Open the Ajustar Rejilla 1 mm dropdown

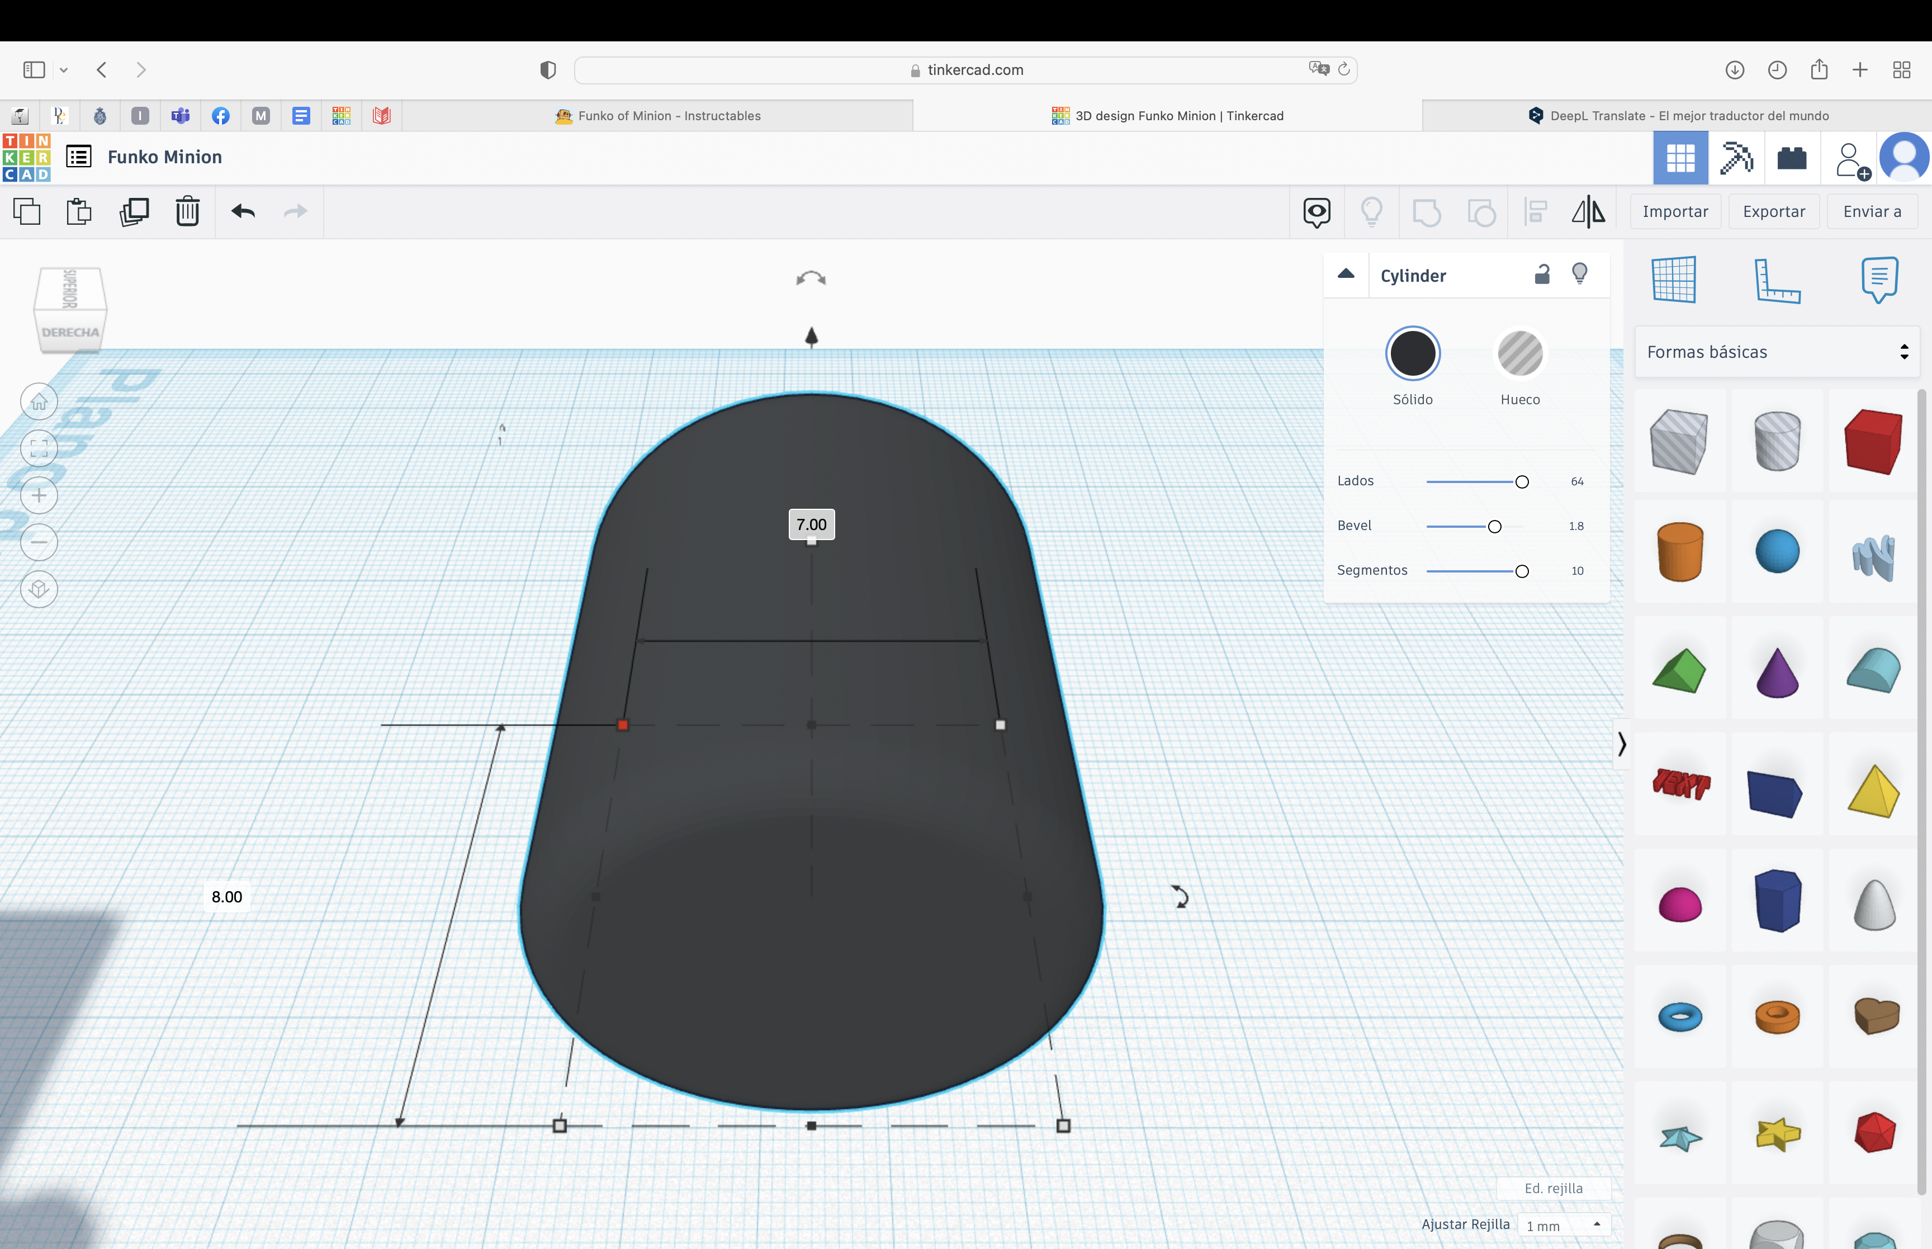pos(1564,1226)
